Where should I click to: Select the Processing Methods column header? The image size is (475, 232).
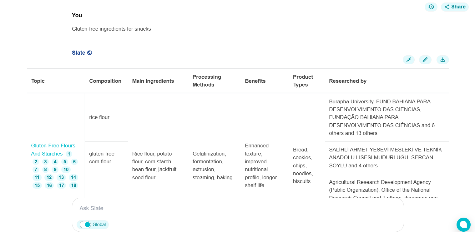(x=207, y=81)
